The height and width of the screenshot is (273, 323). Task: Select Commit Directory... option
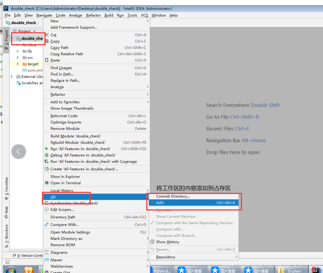pyautogui.click(x=194, y=196)
